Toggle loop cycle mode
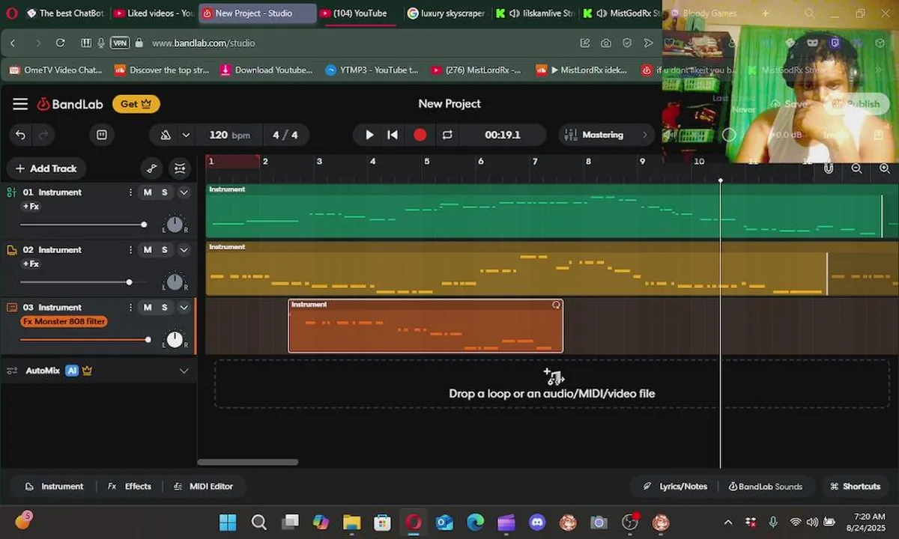The width and height of the screenshot is (899, 539). [x=447, y=135]
